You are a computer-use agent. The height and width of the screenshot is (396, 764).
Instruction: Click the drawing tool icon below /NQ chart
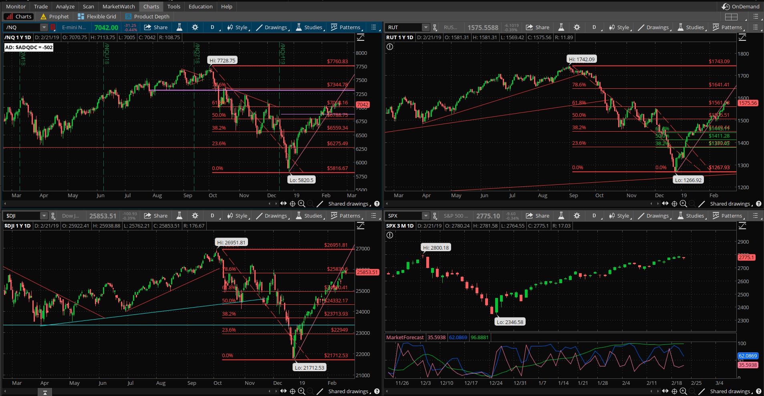pos(320,204)
